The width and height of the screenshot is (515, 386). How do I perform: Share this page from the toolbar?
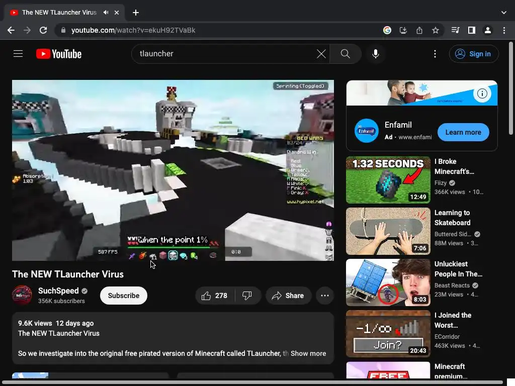(x=419, y=30)
